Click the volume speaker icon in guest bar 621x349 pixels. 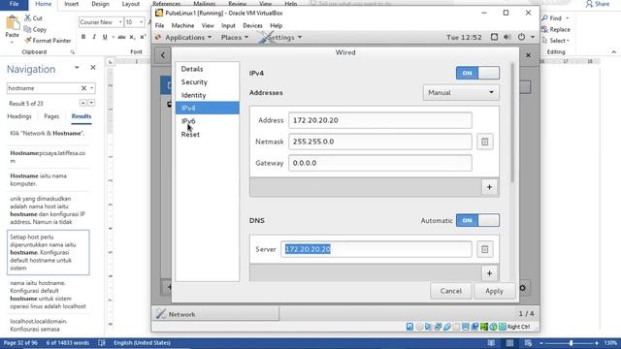[x=507, y=37]
